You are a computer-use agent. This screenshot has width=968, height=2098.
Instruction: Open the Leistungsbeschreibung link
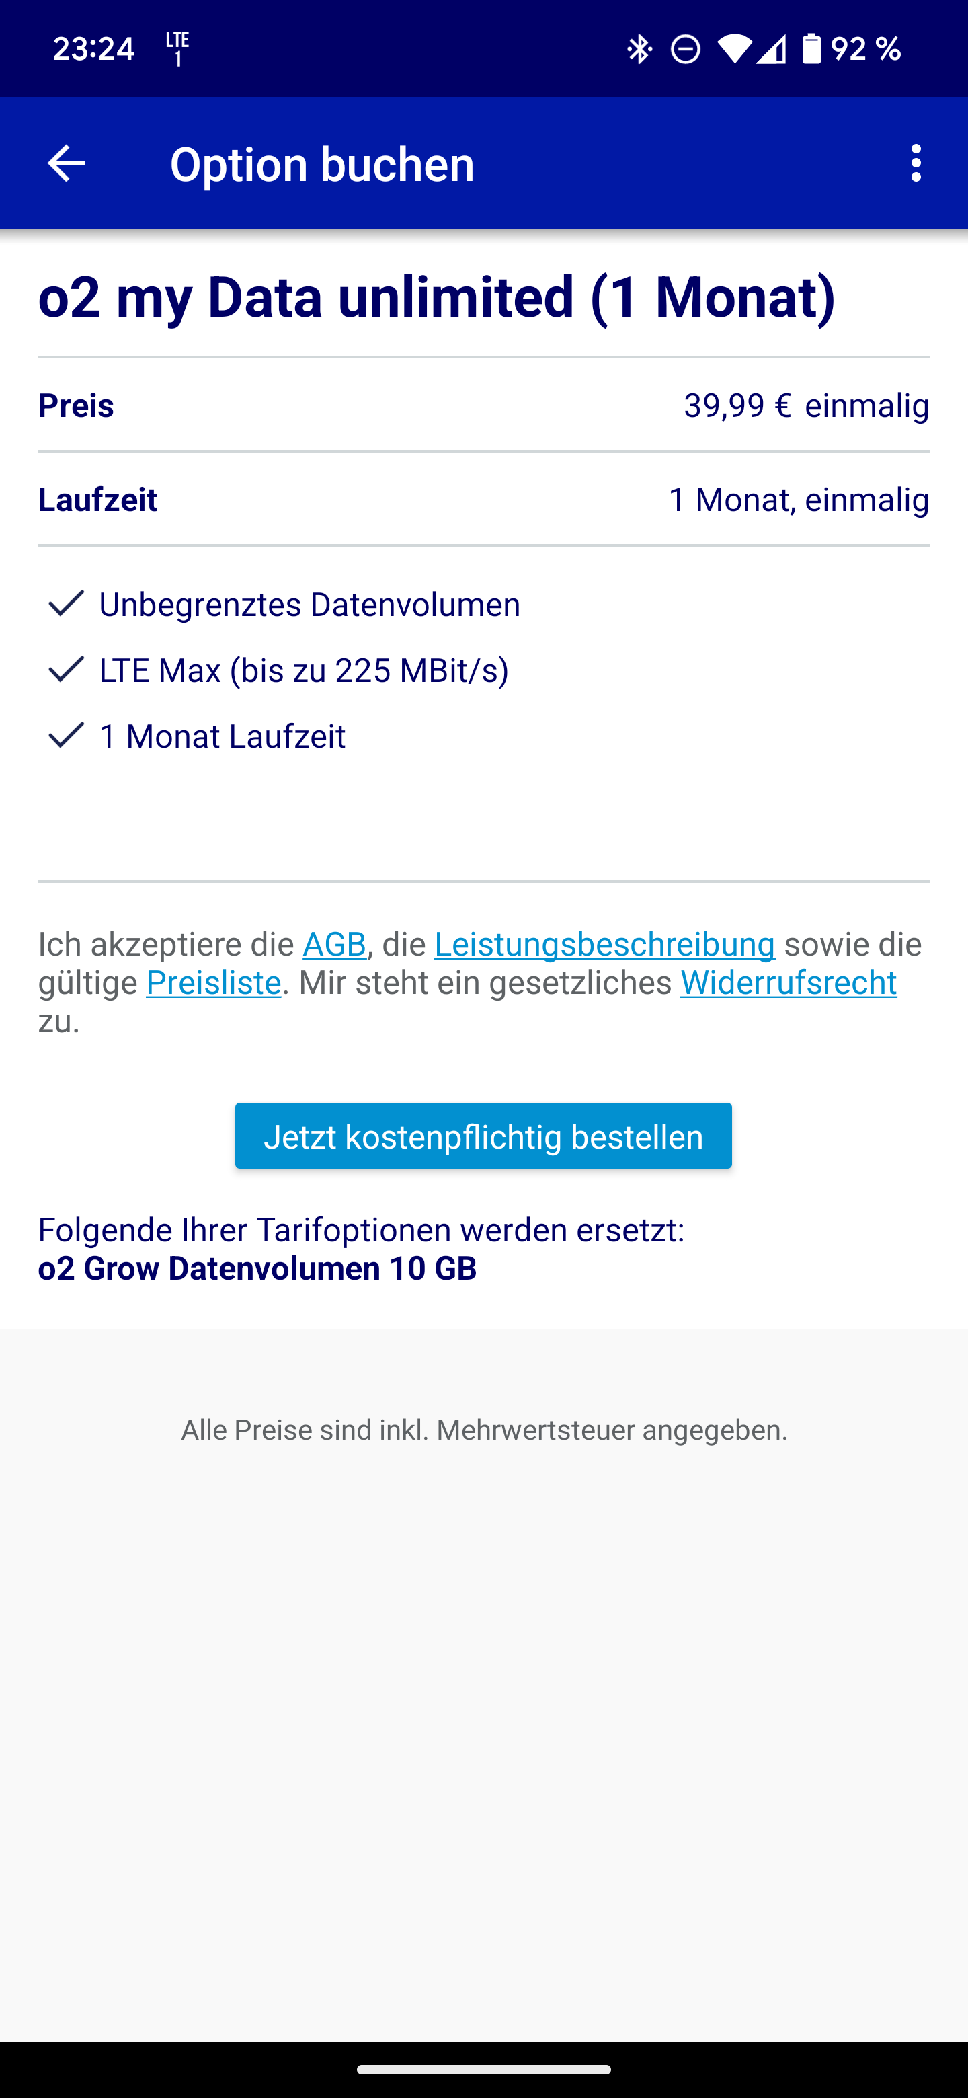click(604, 944)
